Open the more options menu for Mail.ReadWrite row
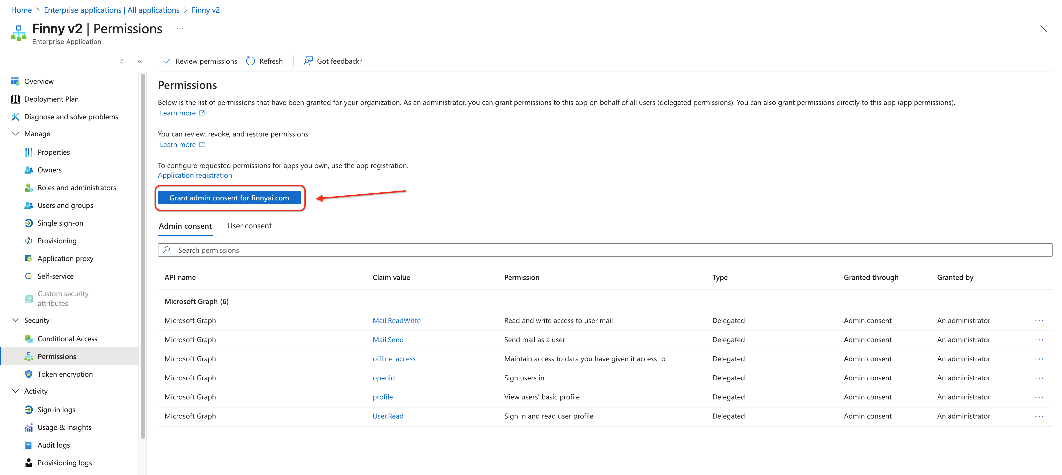The image size is (1062, 475). (1039, 321)
